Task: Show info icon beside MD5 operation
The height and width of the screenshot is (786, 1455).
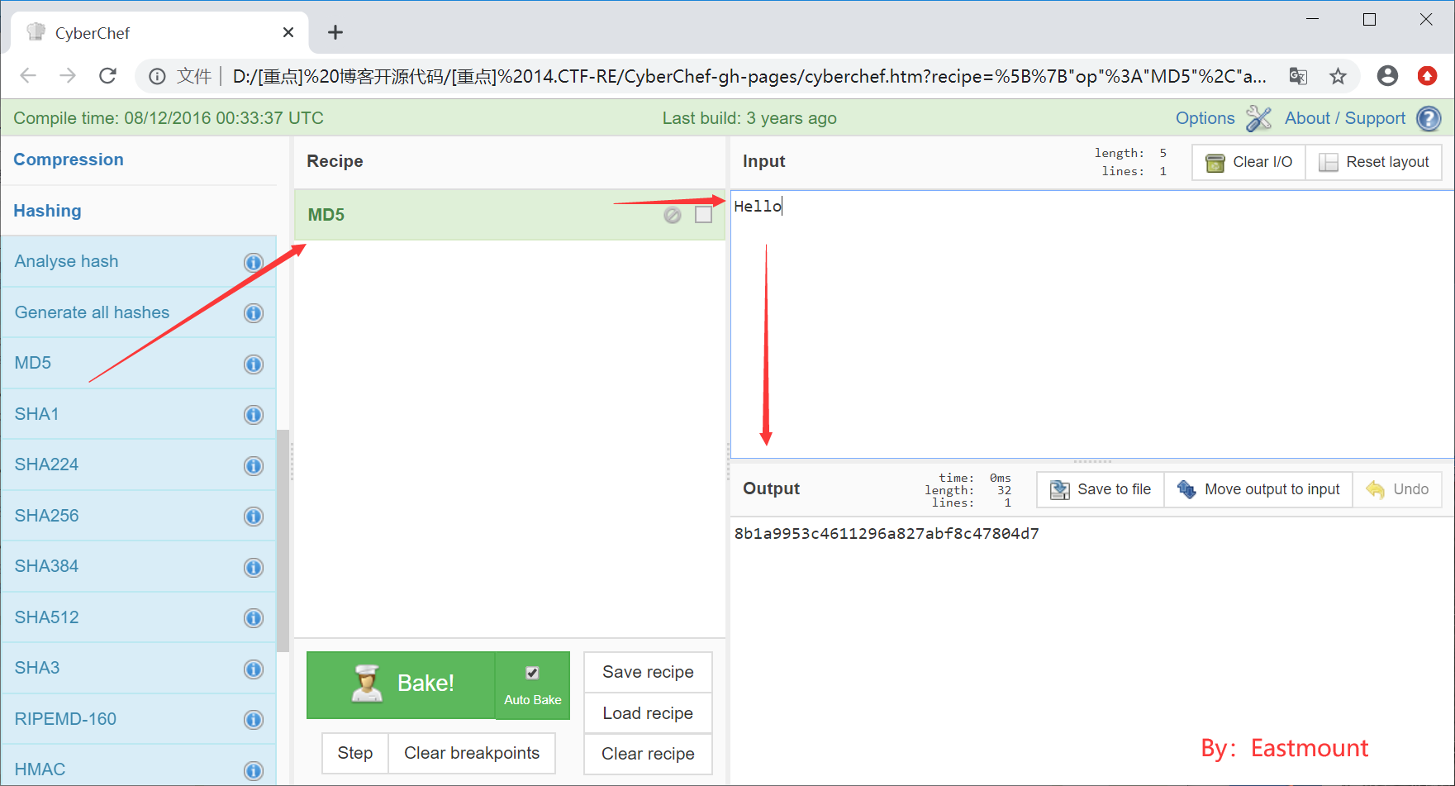Action: tap(254, 364)
